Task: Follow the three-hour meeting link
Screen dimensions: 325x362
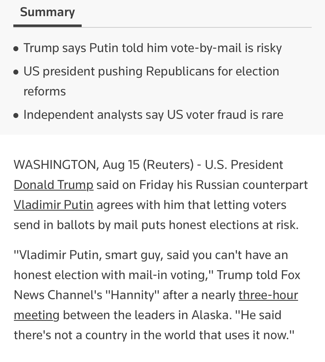Action: coord(156,305)
